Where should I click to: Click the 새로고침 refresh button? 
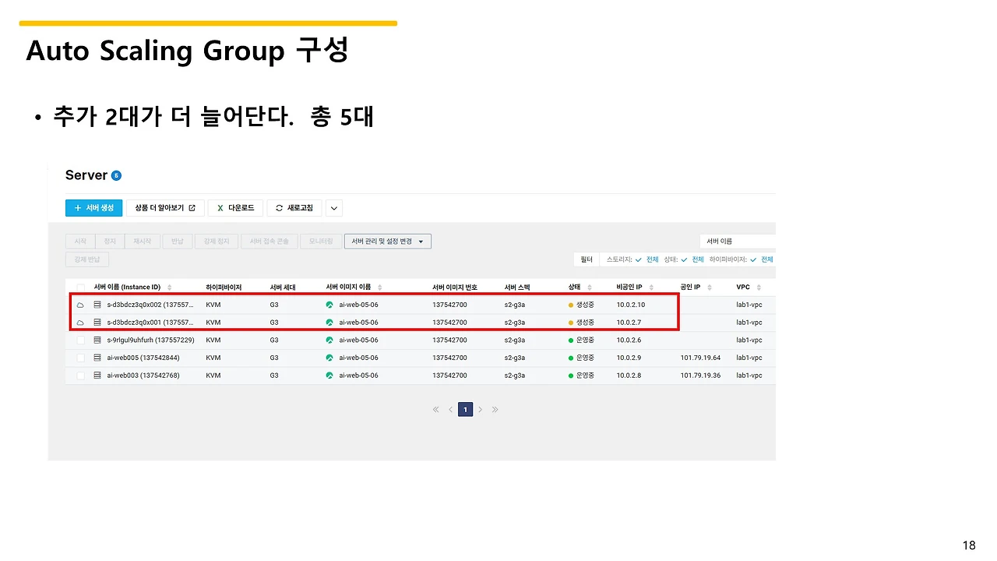click(294, 208)
